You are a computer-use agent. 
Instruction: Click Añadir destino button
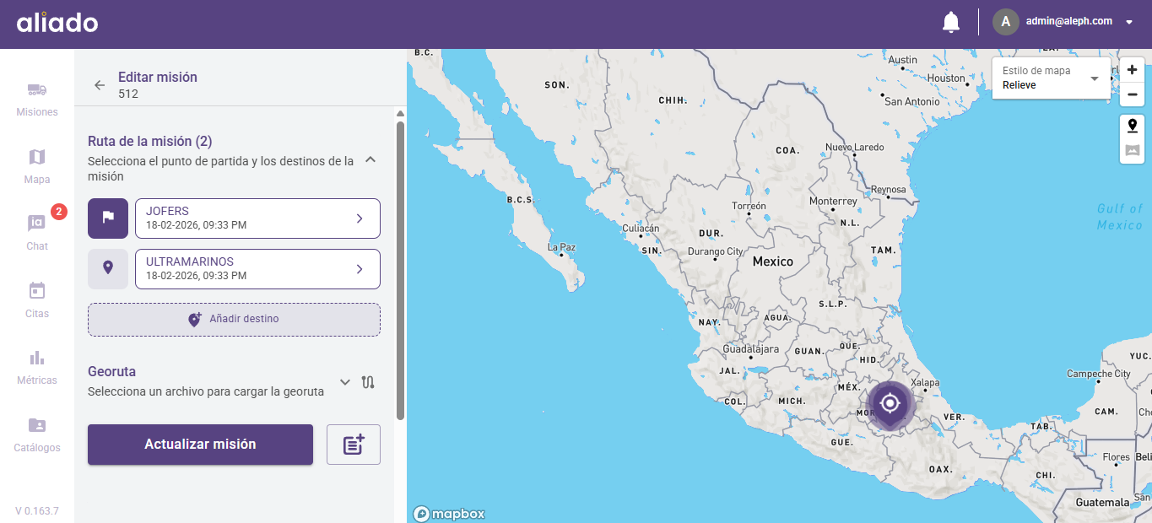tap(234, 320)
